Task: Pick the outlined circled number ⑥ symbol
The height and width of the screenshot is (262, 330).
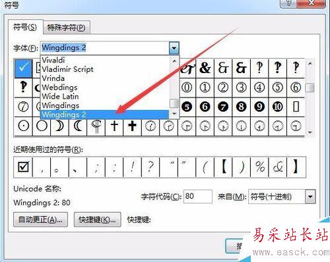Action: 296,88
